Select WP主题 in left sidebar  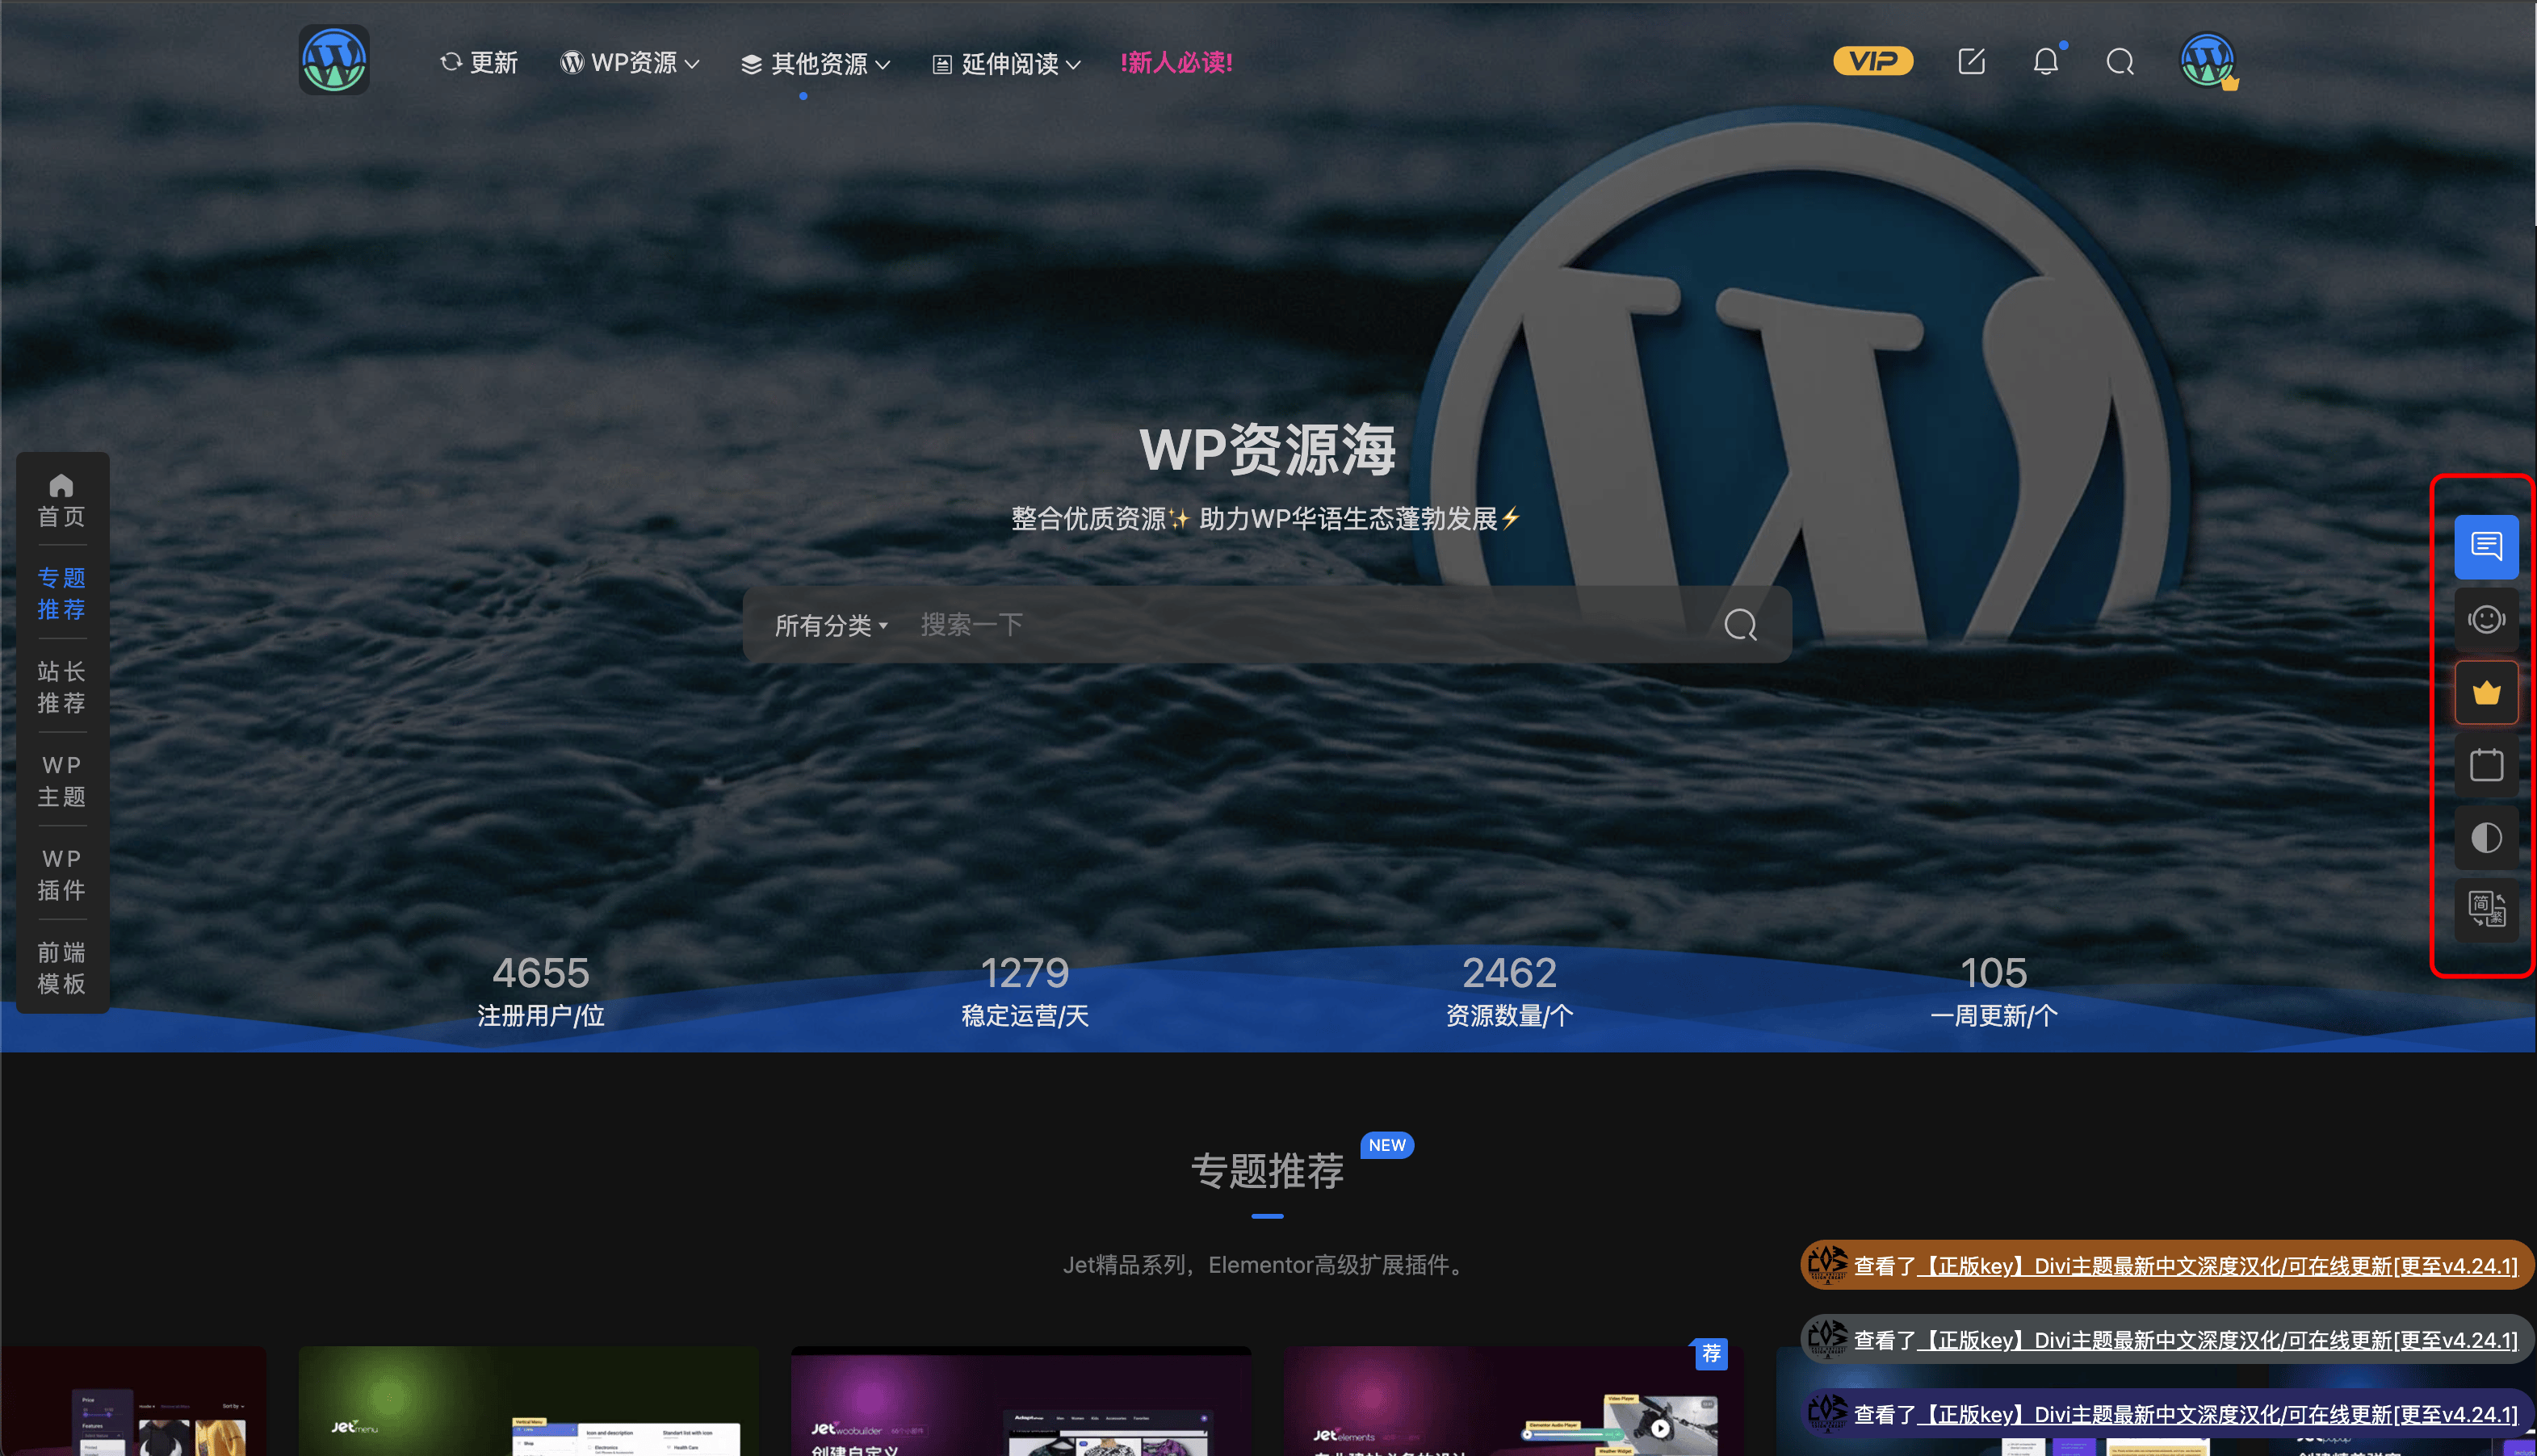61,781
